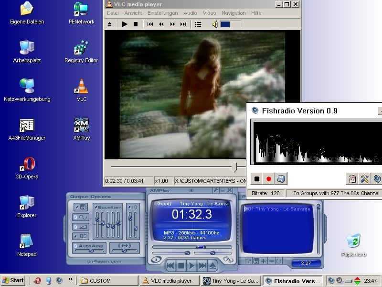
Task: Click the XMPlay track position slider
Action: pos(192,247)
